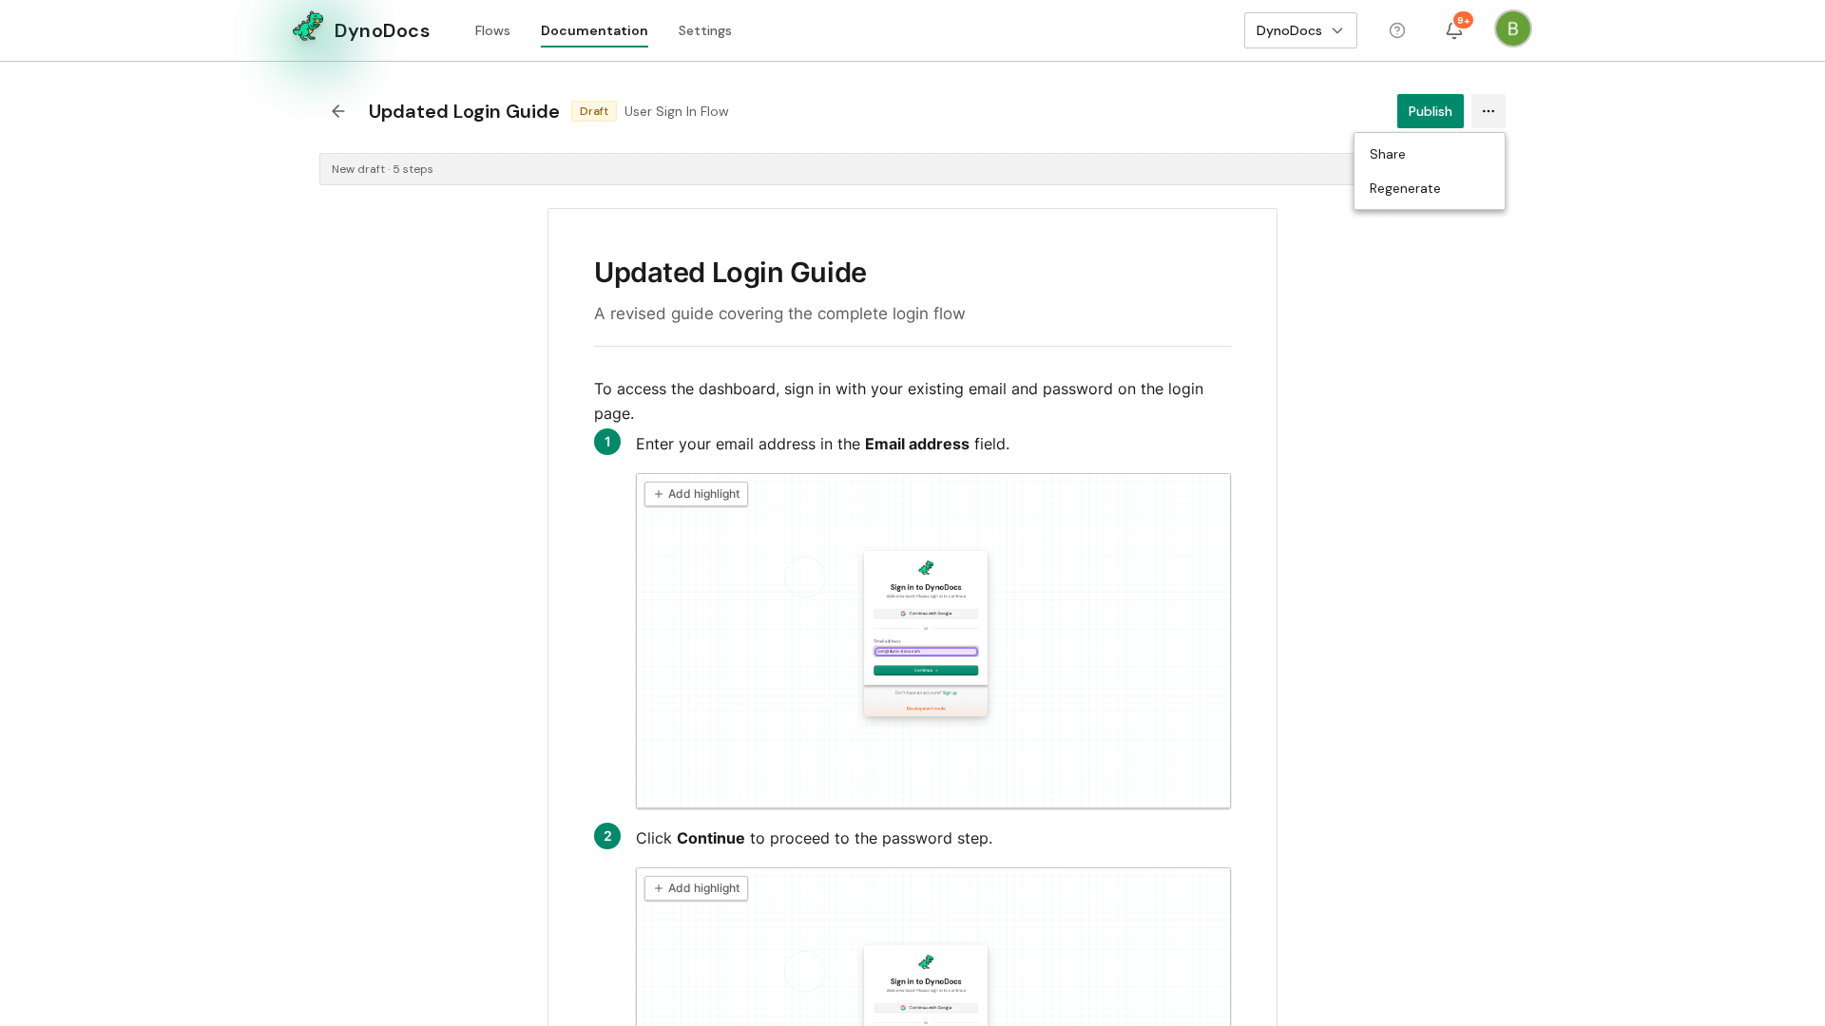Switch to the Settings tab
The image size is (1825, 1026).
point(705,30)
